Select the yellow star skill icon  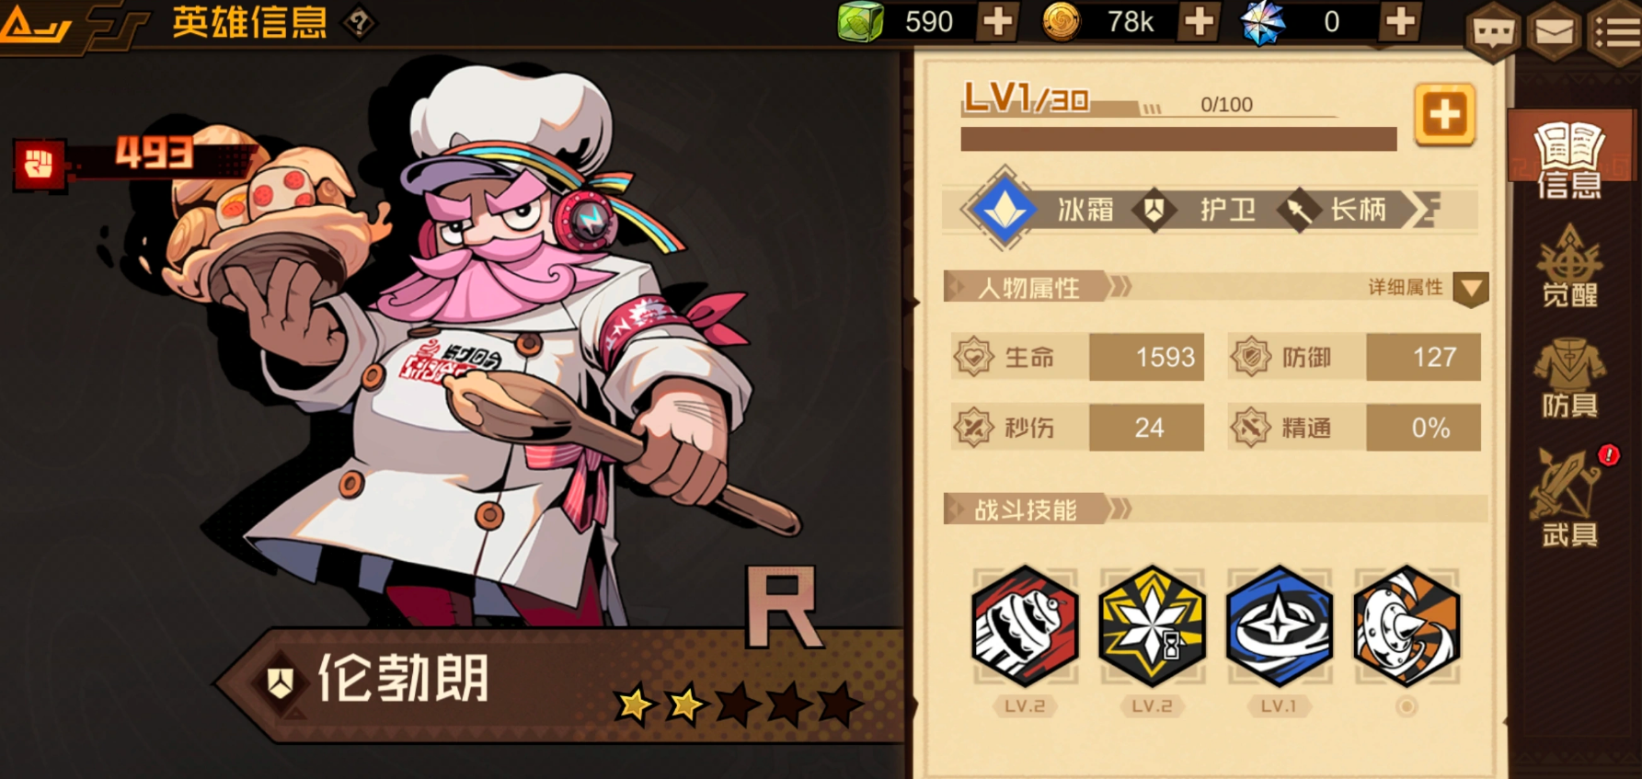pos(1152,626)
